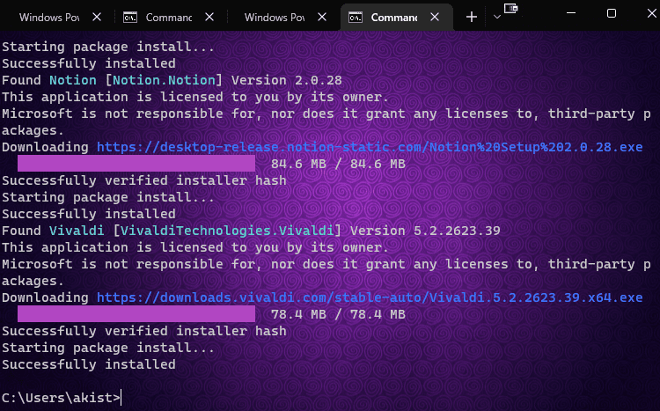Click the 'Version 5.2.2623.39' text
Image resolution: width=660 pixels, height=411 pixels.
(x=425, y=231)
